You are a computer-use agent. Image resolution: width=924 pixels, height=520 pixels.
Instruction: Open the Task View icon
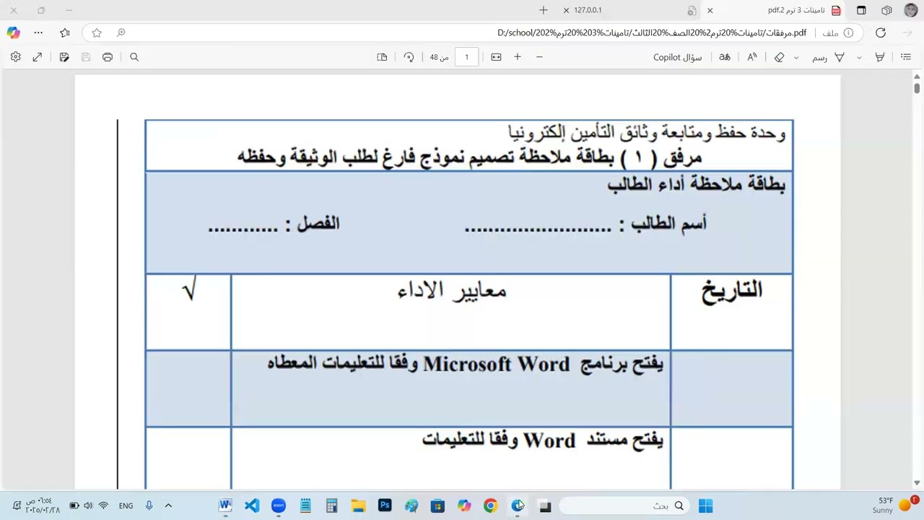pos(545,506)
